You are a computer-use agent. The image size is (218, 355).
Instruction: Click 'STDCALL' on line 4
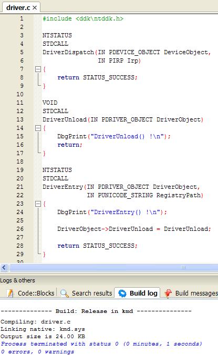pos(55,44)
